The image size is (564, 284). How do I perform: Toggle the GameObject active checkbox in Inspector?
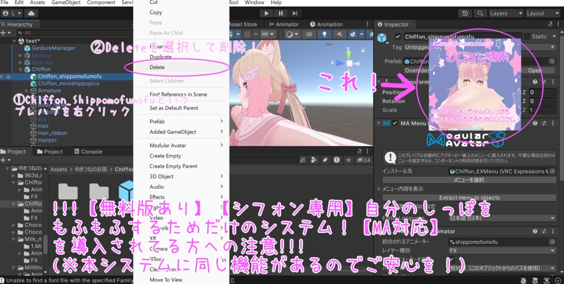[398, 36]
